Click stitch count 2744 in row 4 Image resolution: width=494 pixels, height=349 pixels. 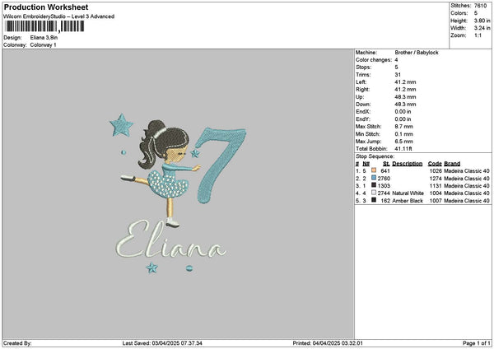(384, 193)
